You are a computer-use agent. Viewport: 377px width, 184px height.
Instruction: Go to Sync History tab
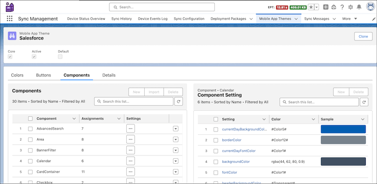click(122, 19)
